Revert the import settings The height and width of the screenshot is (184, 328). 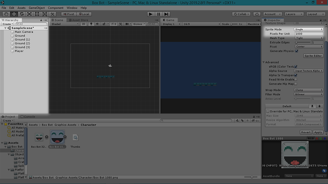[306, 132]
